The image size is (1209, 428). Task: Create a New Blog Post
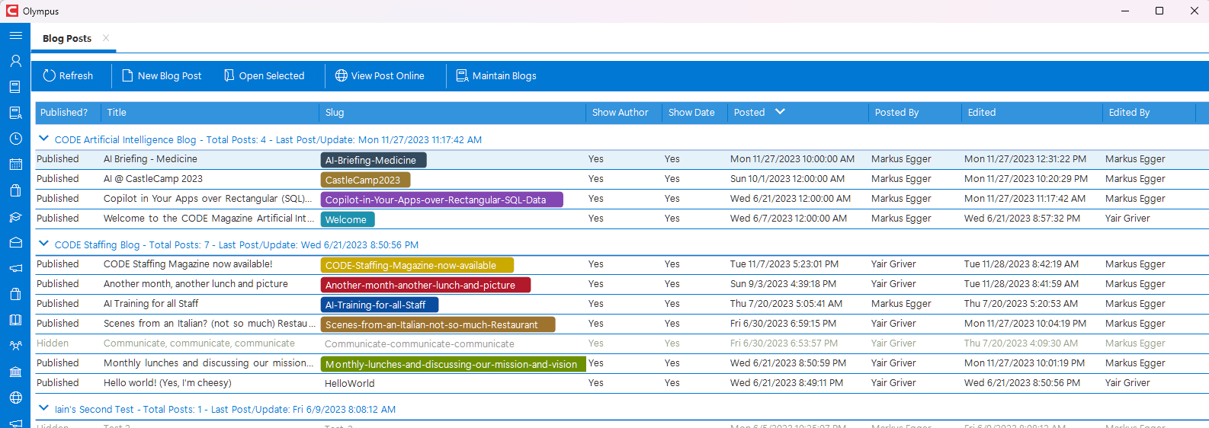point(162,75)
